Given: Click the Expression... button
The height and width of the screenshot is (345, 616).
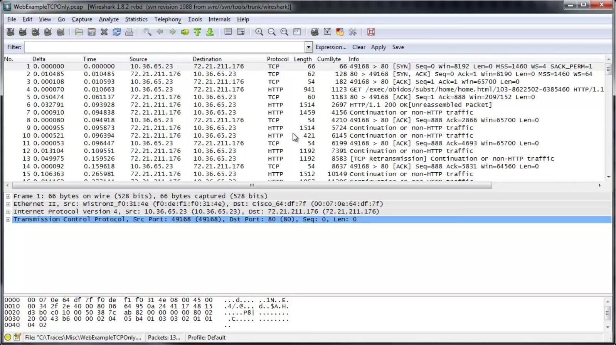Looking at the screenshot, I should pyautogui.click(x=331, y=47).
